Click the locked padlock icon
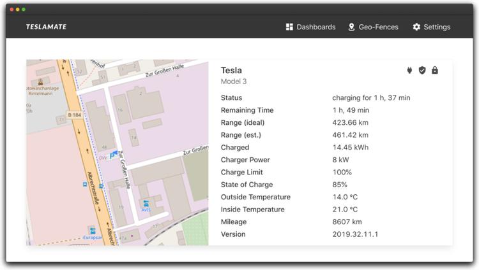The image size is (479, 270). click(435, 71)
